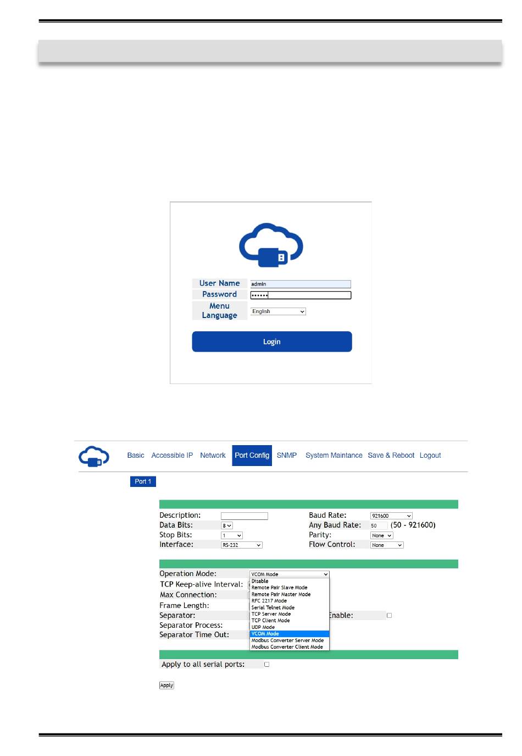Click the Any Baud Rate field
The image size is (522, 756).
click(x=379, y=526)
